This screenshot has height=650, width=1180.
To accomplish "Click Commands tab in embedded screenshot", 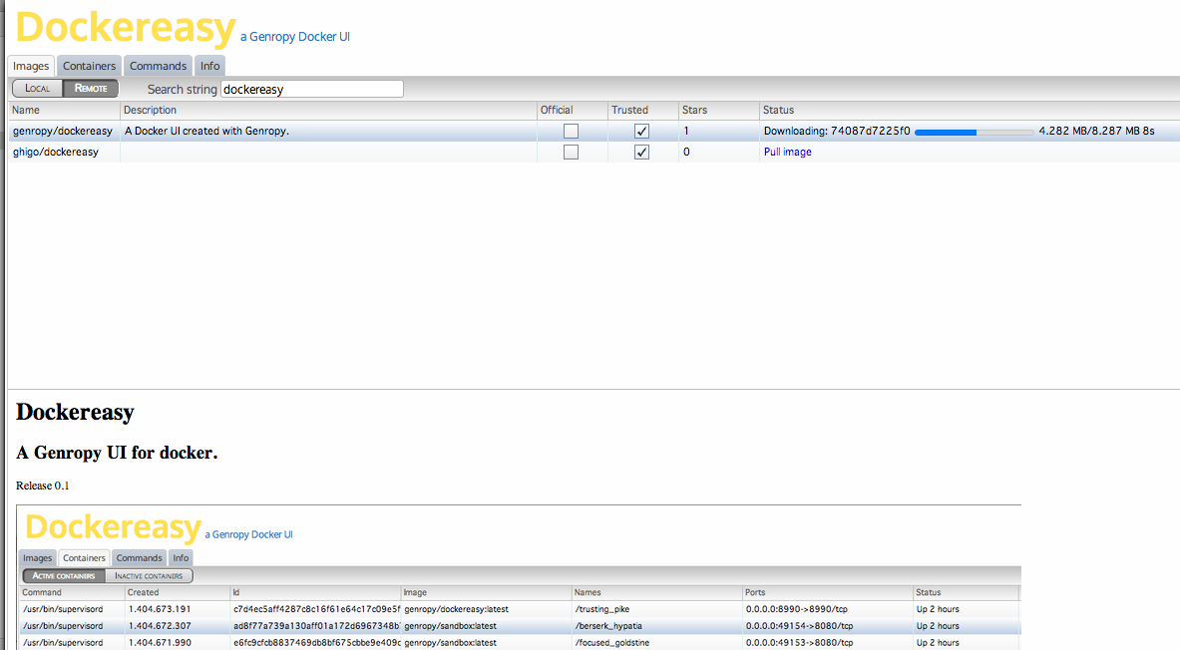I will click(x=140, y=558).
